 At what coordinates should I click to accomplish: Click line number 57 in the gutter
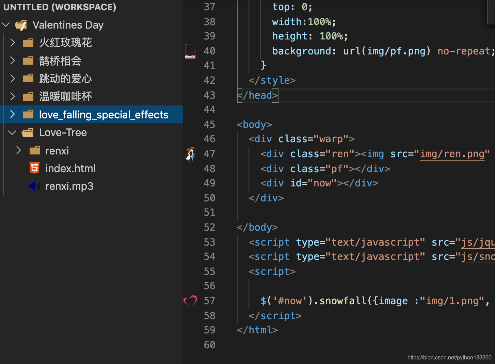[x=209, y=301]
